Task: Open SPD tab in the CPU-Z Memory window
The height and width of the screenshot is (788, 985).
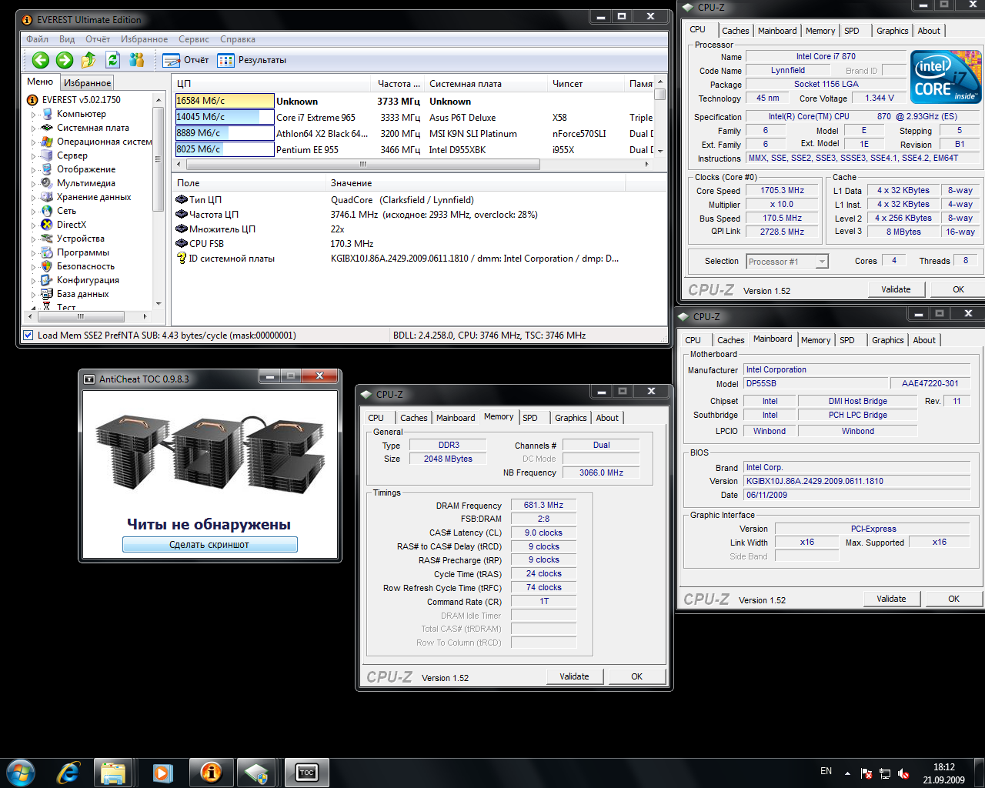Action: click(x=530, y=418)
